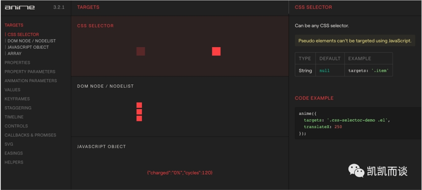
Task: Click the bright red square in CSS Selector demo
Action: point(216,51)
